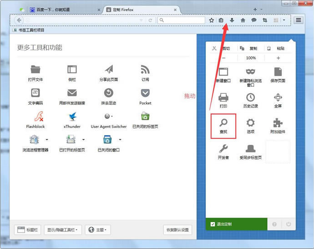Click the Pocket icon
Image resolution: width=314 pixels, height=249 pixels.
tap(145, 93)
